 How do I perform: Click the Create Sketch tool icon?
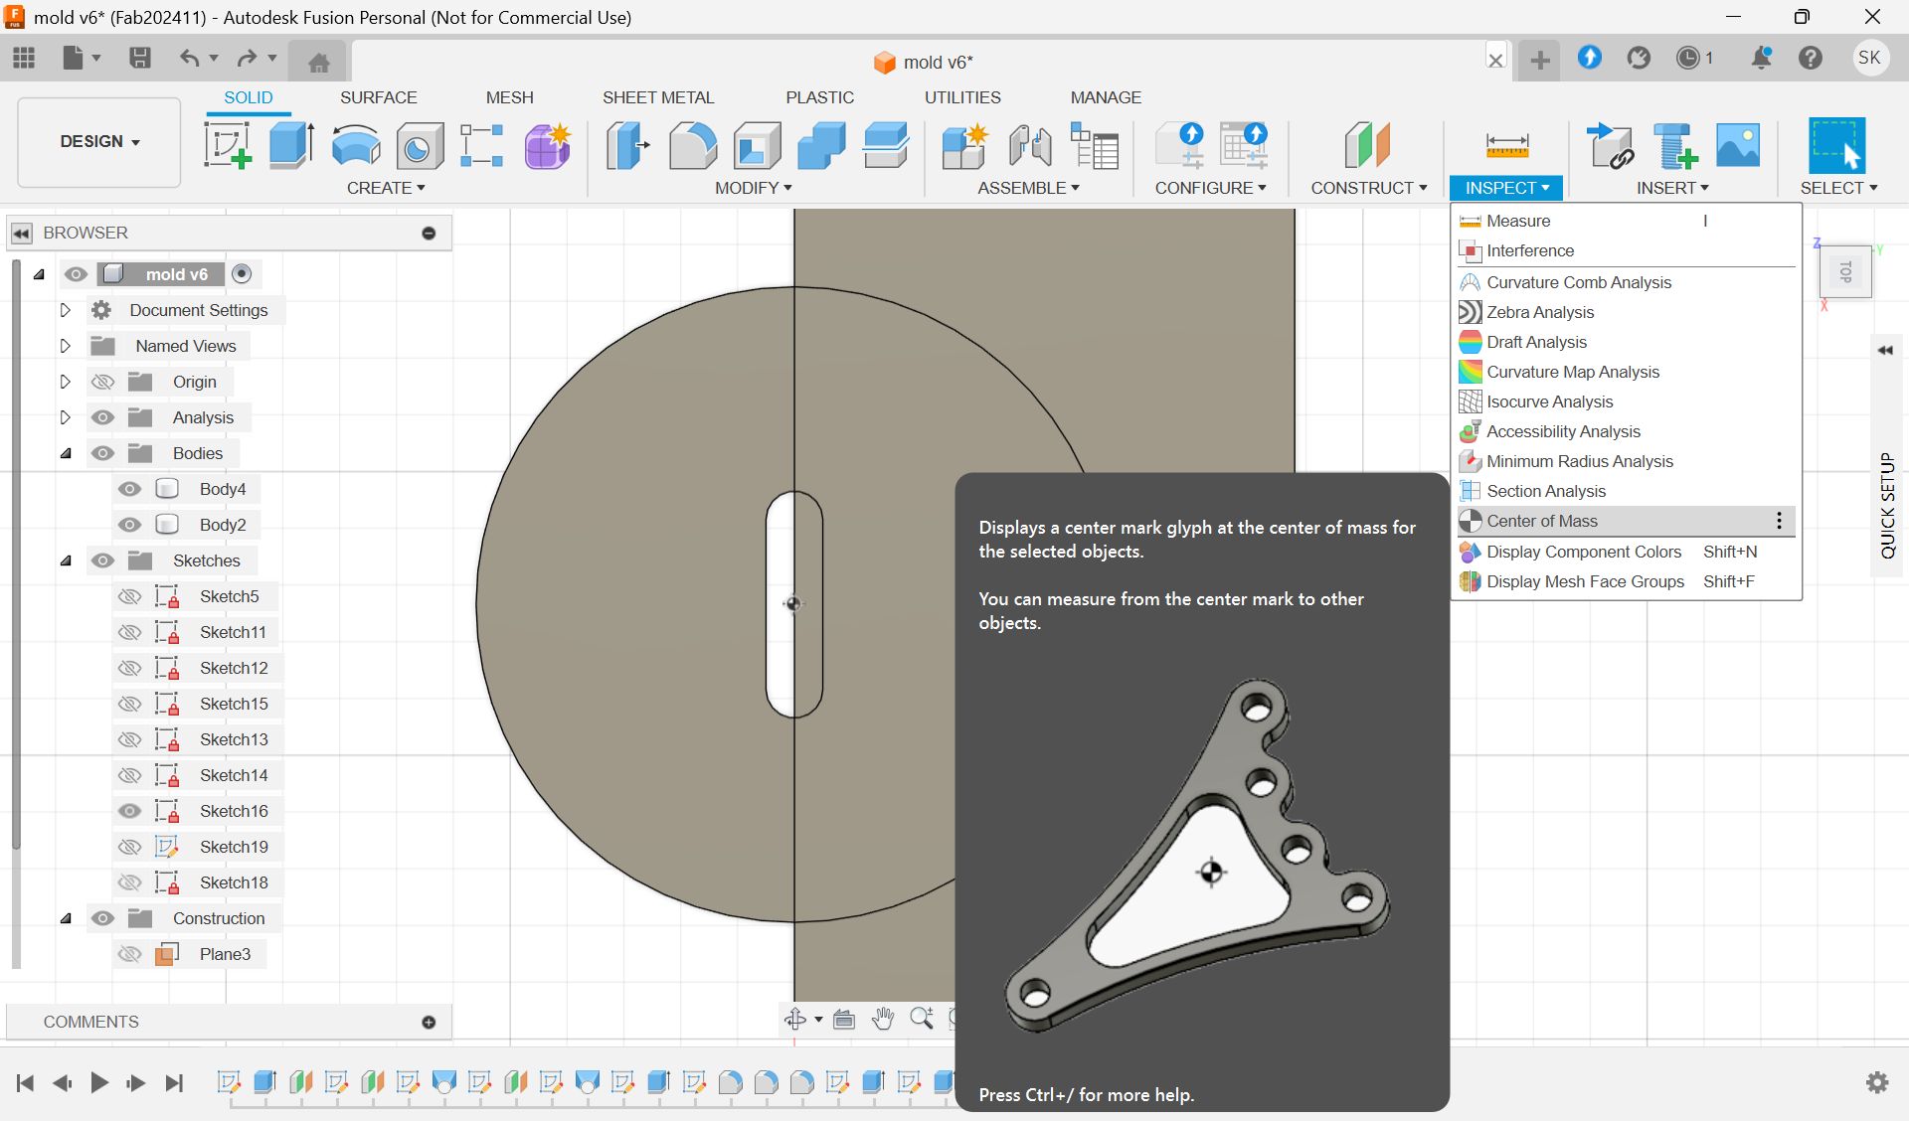(x=228, y=145)
